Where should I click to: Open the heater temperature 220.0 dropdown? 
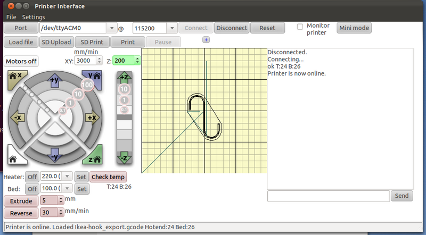click(67, 177)
